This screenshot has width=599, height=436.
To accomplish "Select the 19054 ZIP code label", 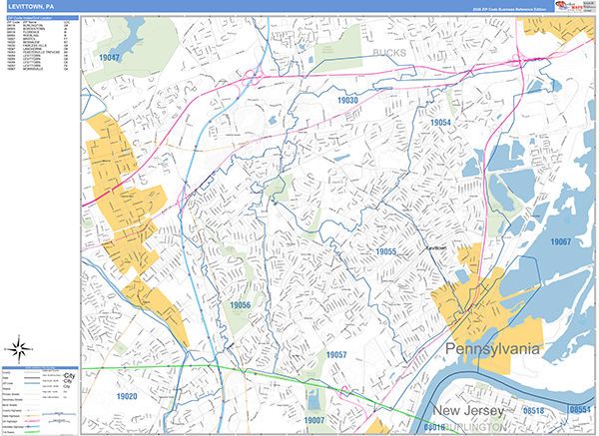I will click(x=440, y=123).
